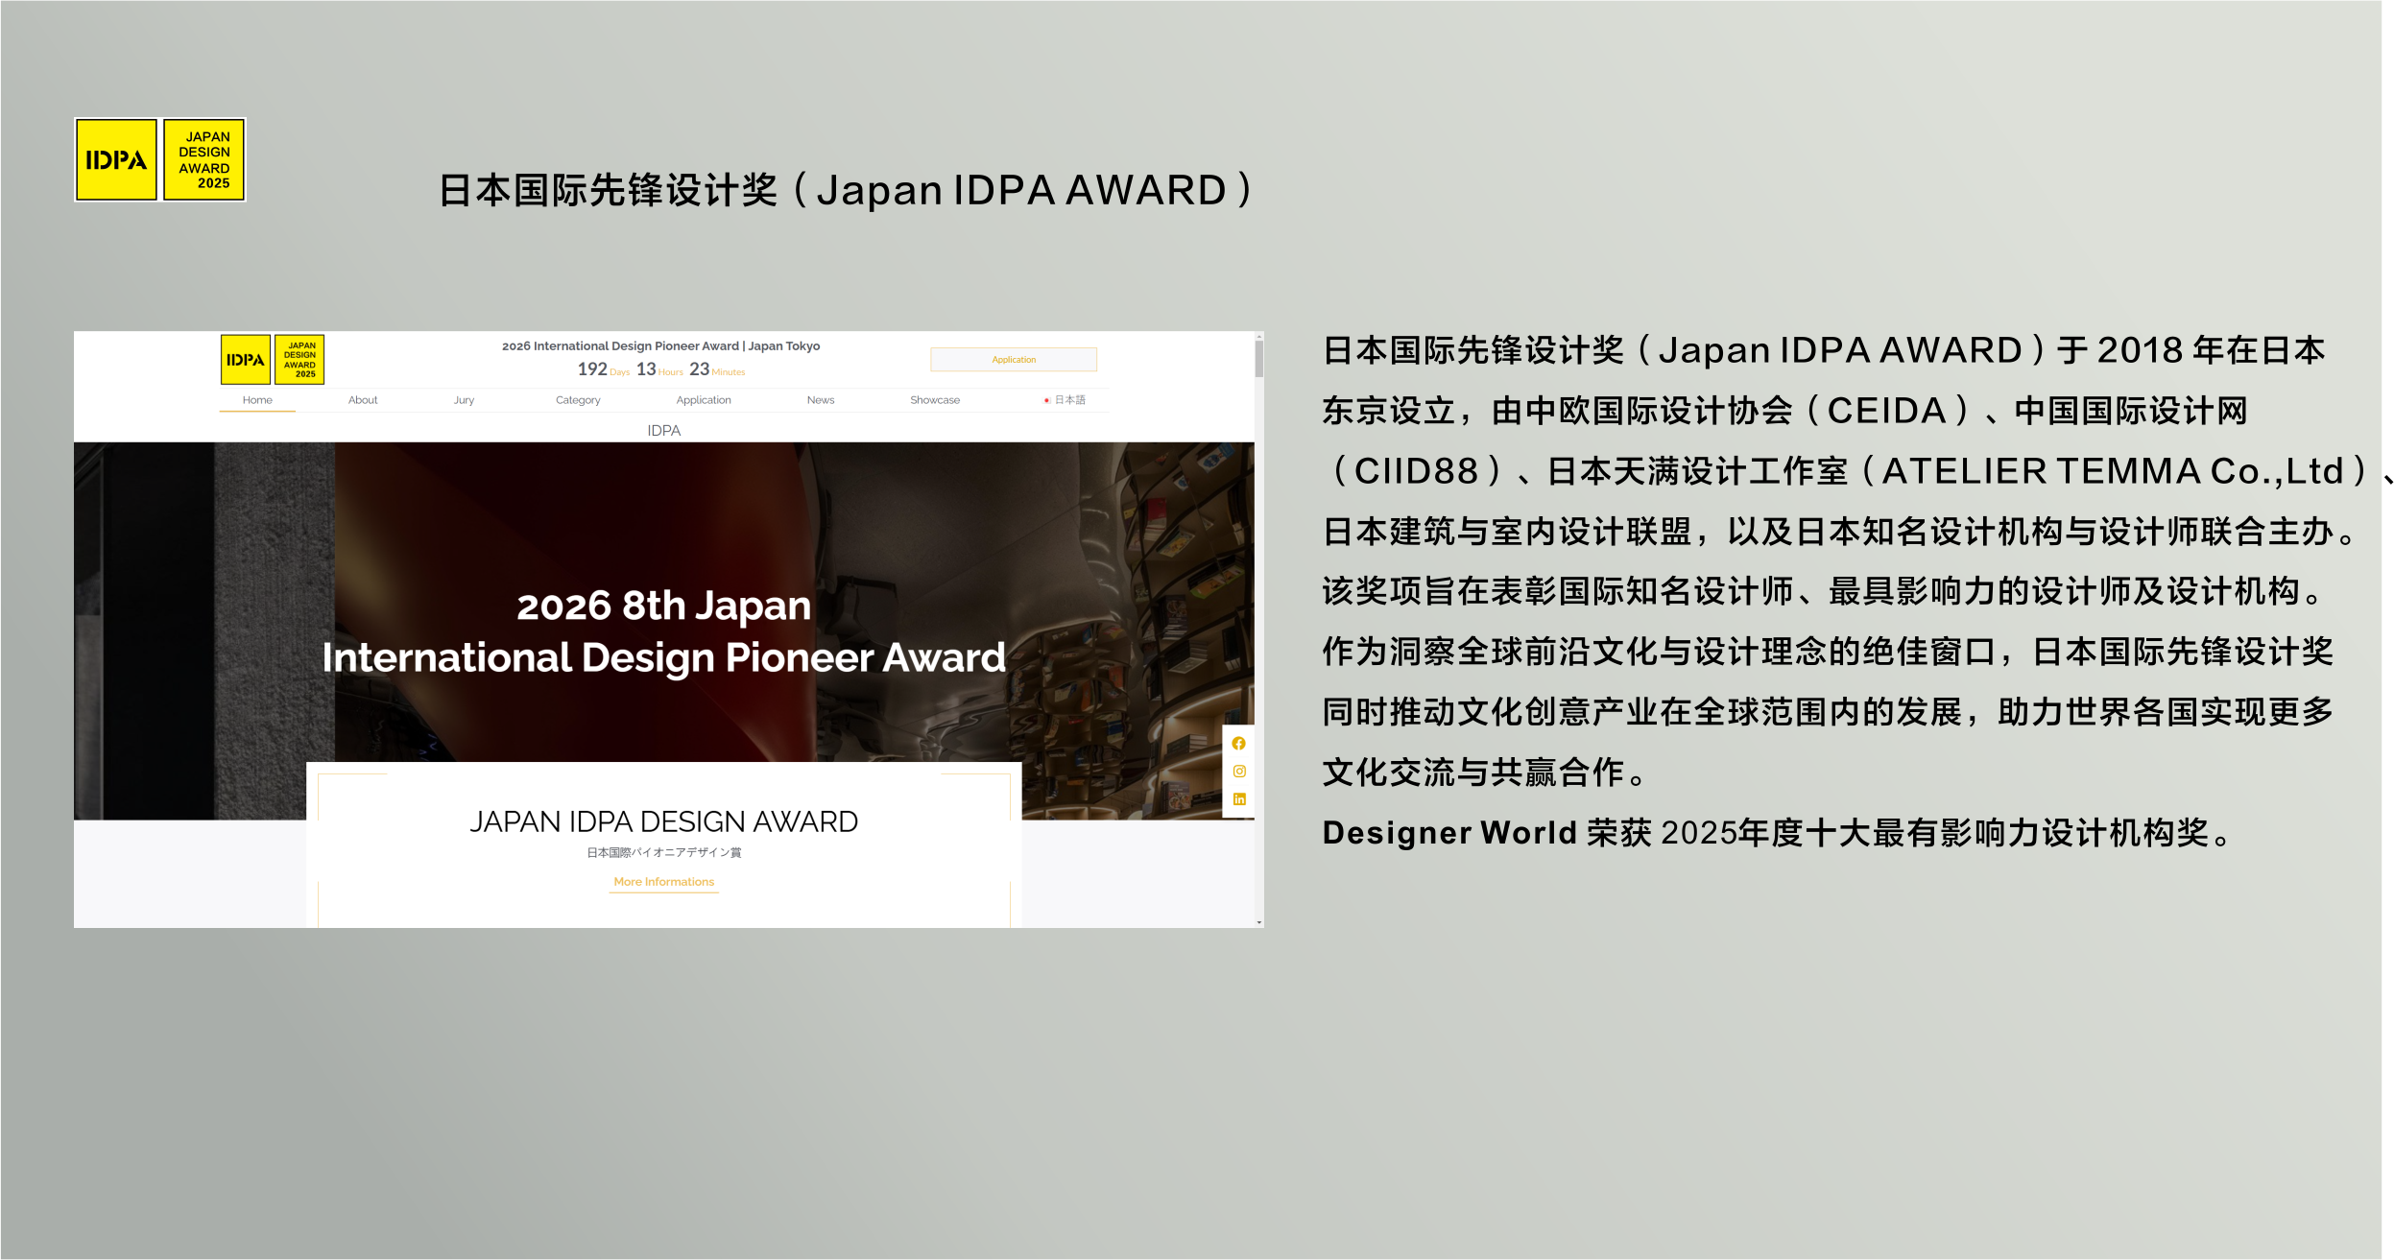Open the News menu item
This screenshot has height=1260, width=2394.
[x=821, y=400]
